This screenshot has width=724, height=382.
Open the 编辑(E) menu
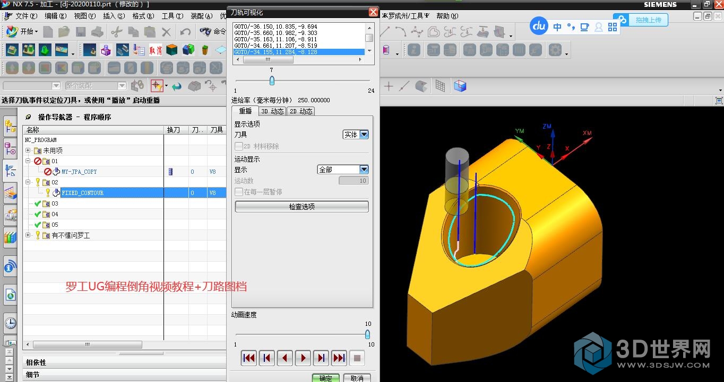[55, 16]
